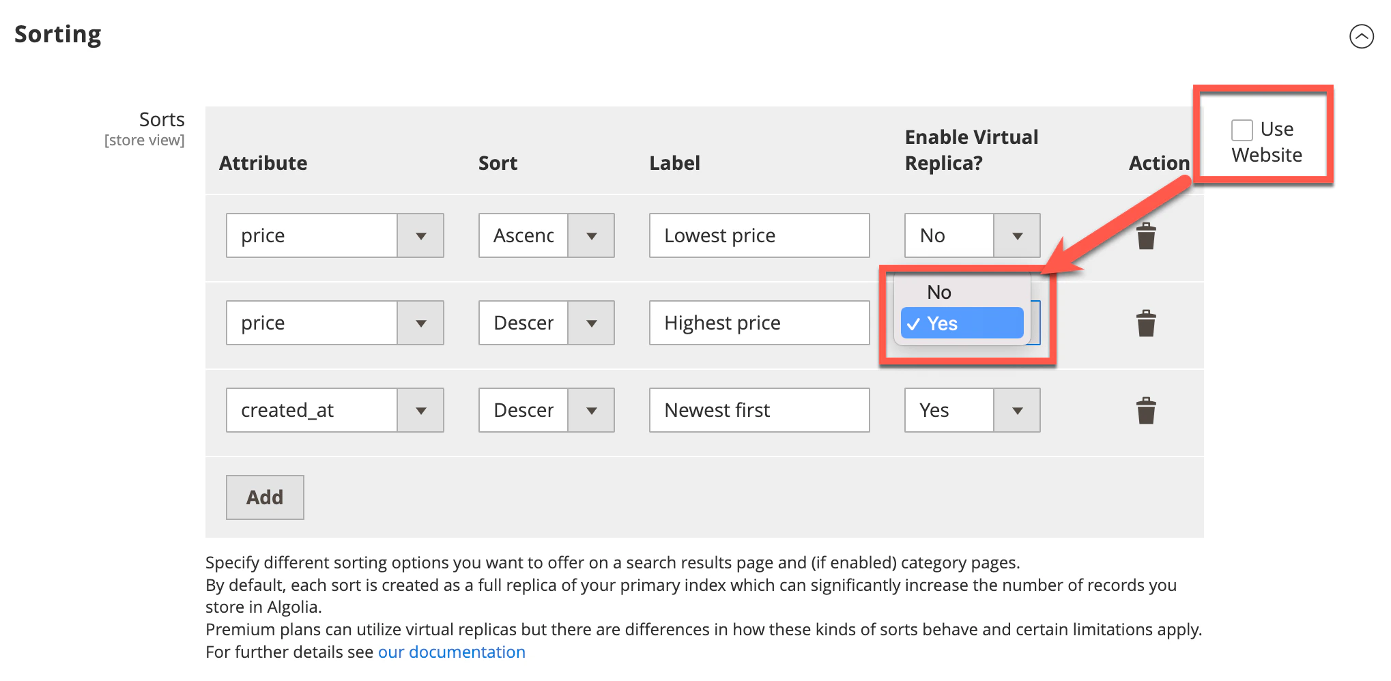Edit the Highest price label text
Screen dimensions: 1391x681
[x=758, y=323]
